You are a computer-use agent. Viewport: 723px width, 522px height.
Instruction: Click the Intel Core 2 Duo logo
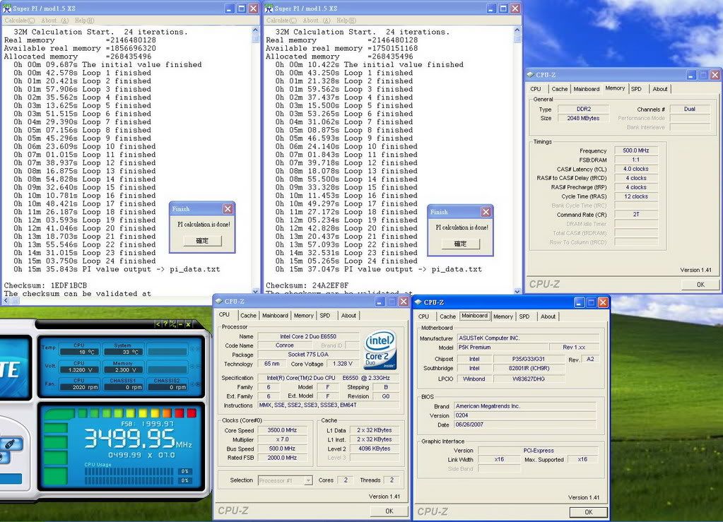tap(380, 350)
